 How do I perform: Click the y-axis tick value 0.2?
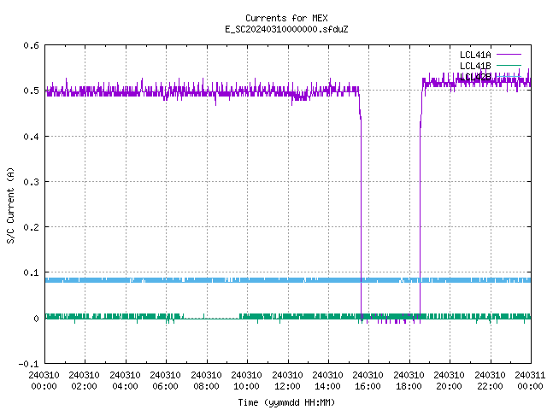pyautogui.click(x=31, y=227)
